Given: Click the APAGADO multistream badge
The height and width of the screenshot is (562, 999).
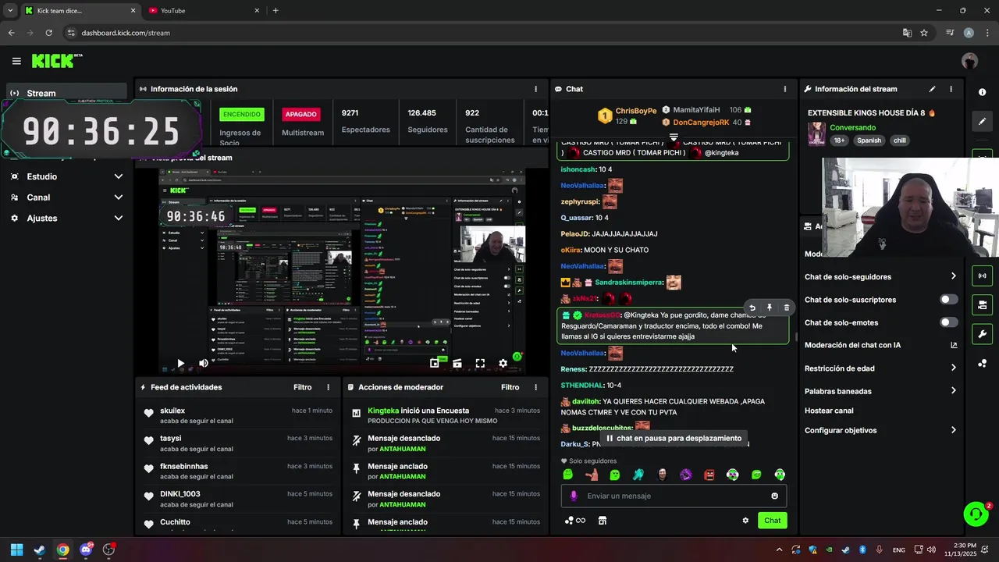Looking at the screenshot, I should [301, 114].
